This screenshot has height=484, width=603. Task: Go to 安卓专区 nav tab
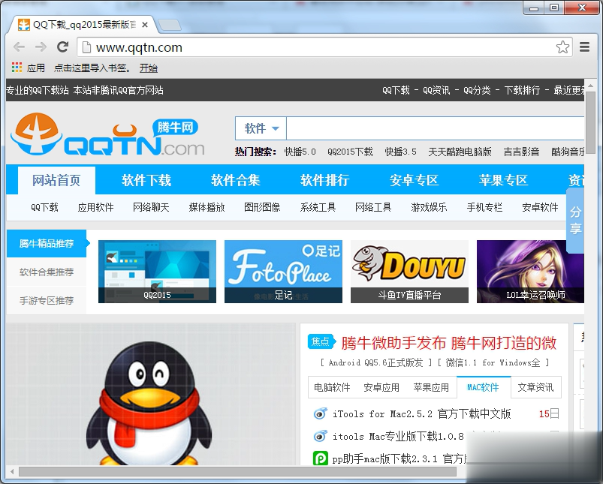click(414, 180)
